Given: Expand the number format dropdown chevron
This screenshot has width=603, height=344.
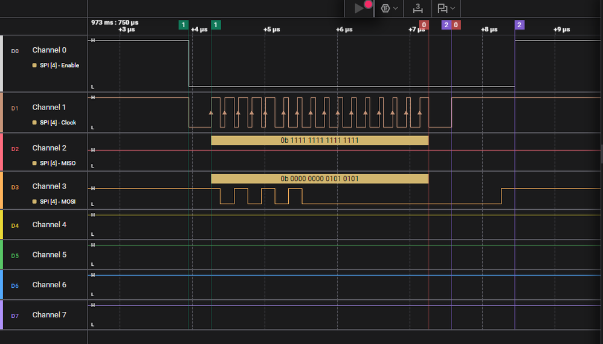Looking at the screenshot, I should click(395, 8).
